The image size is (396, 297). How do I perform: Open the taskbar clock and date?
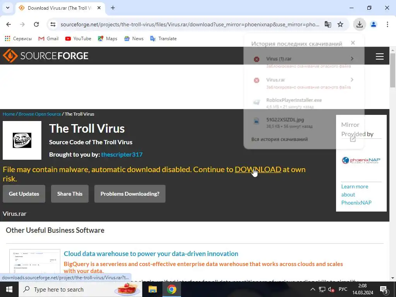coord(363,289)
